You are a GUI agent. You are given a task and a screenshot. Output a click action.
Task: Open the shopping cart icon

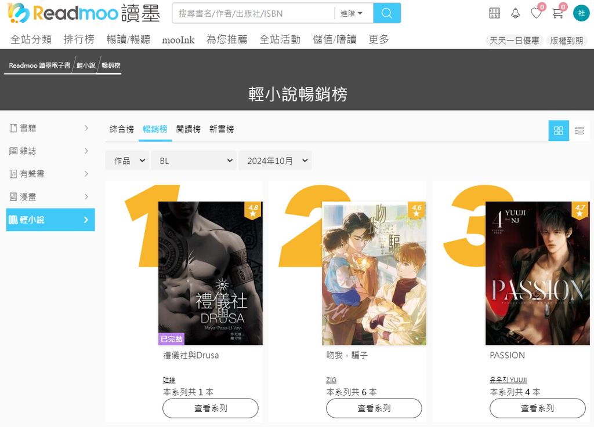pyautogui.click(x=557, y=13)
